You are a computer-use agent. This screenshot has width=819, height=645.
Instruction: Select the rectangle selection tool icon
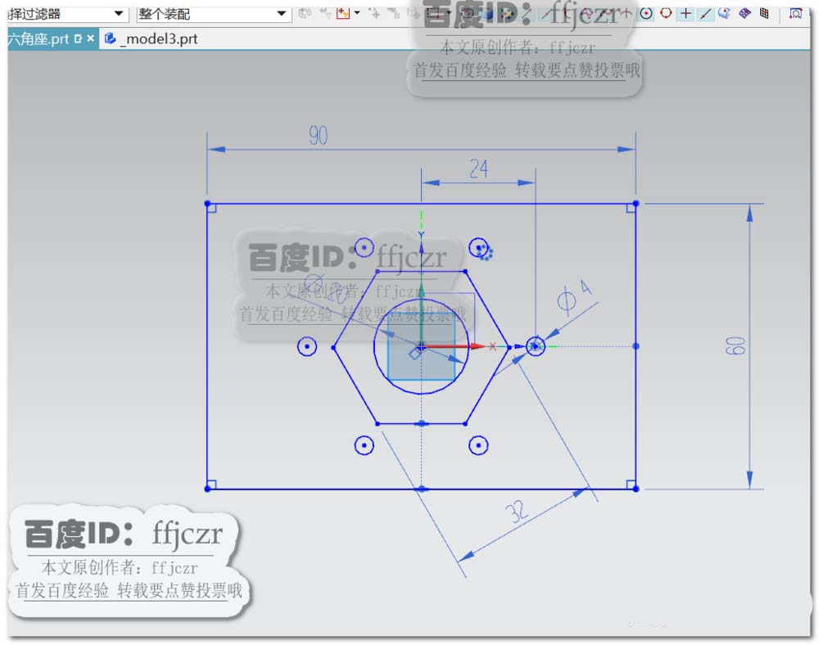[433, 13]
